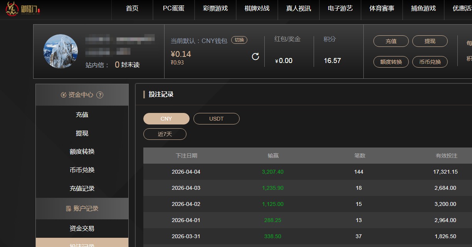Switch bet records to USDT

pyautogui.click(x=216, y=119)
